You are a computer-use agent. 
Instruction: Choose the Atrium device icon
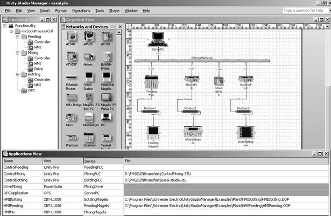click(89, 57)
